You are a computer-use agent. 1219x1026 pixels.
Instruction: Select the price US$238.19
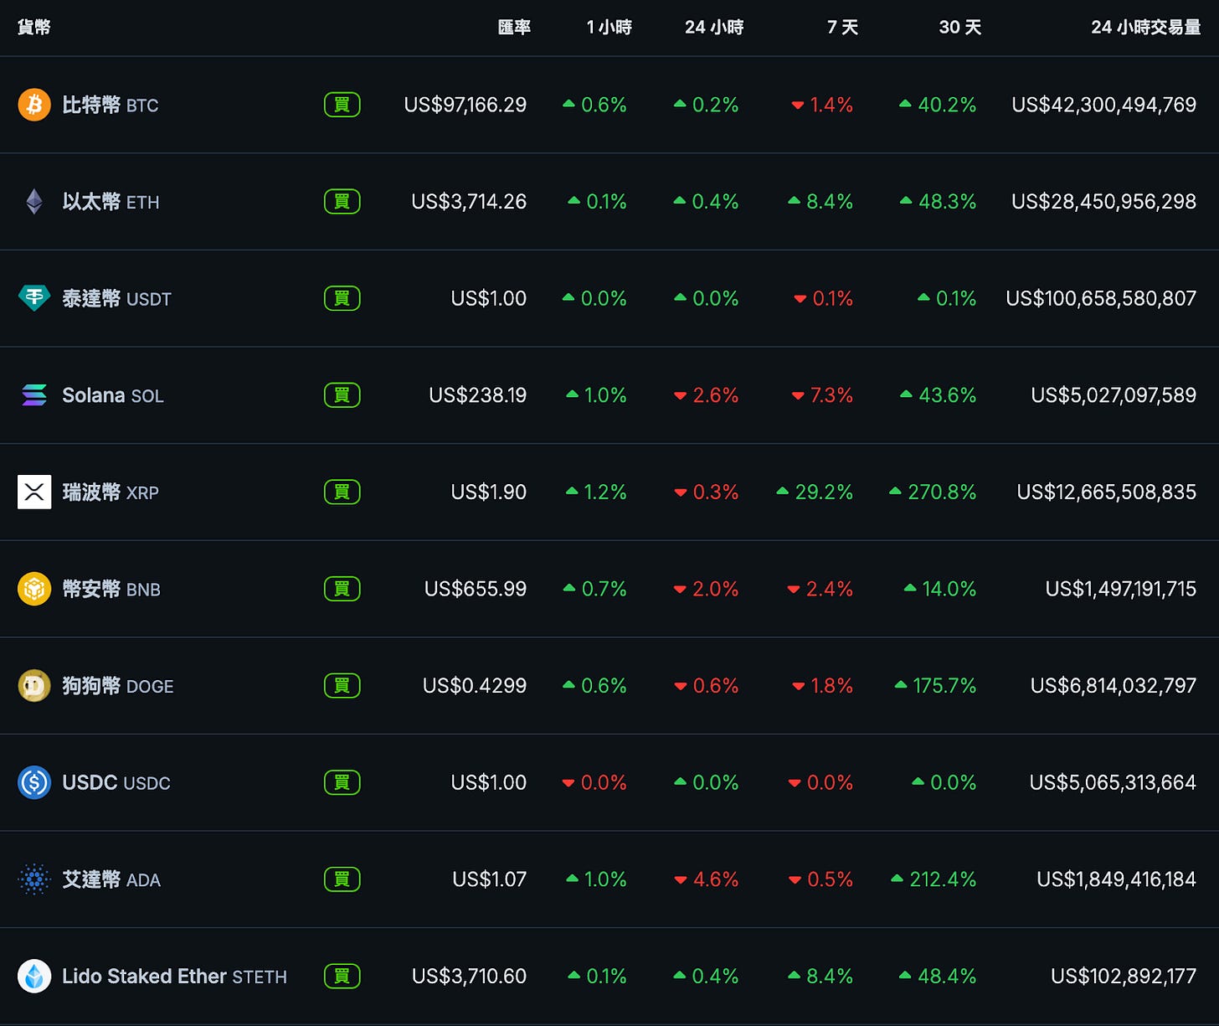click(478, 395)
